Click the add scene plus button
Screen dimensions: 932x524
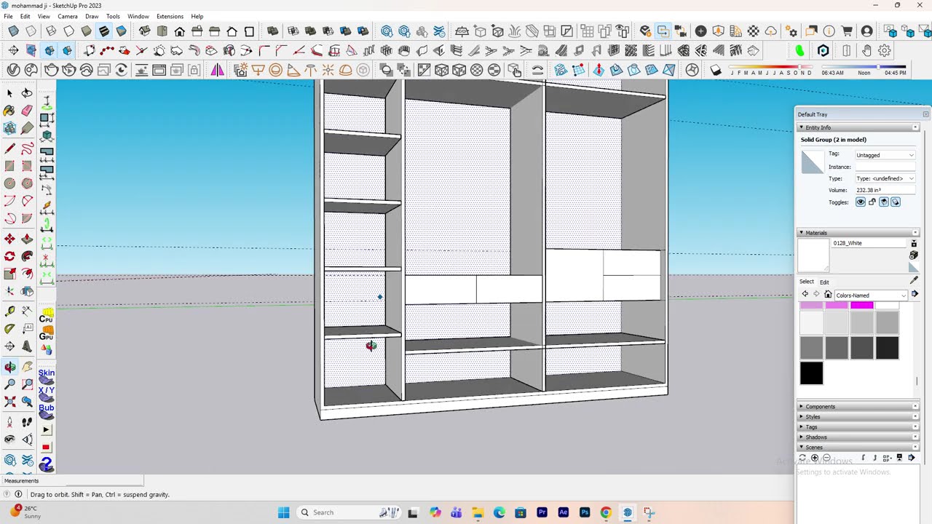coord(815,458)
